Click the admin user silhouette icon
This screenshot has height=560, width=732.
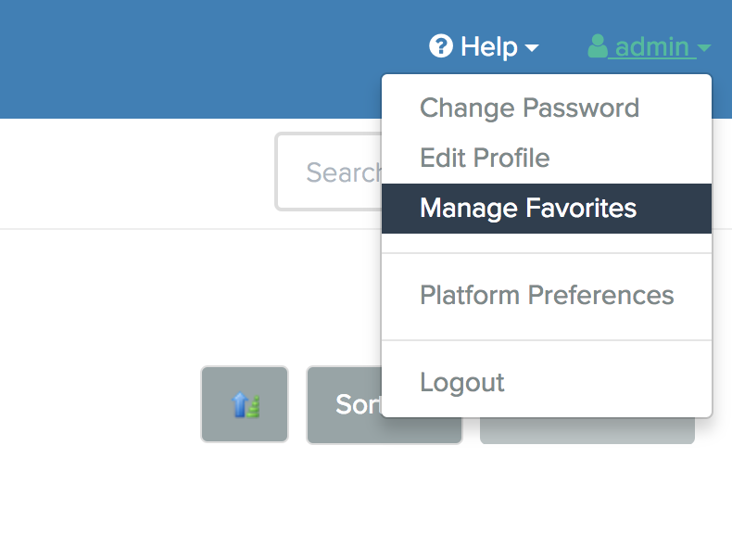(597, 45)
